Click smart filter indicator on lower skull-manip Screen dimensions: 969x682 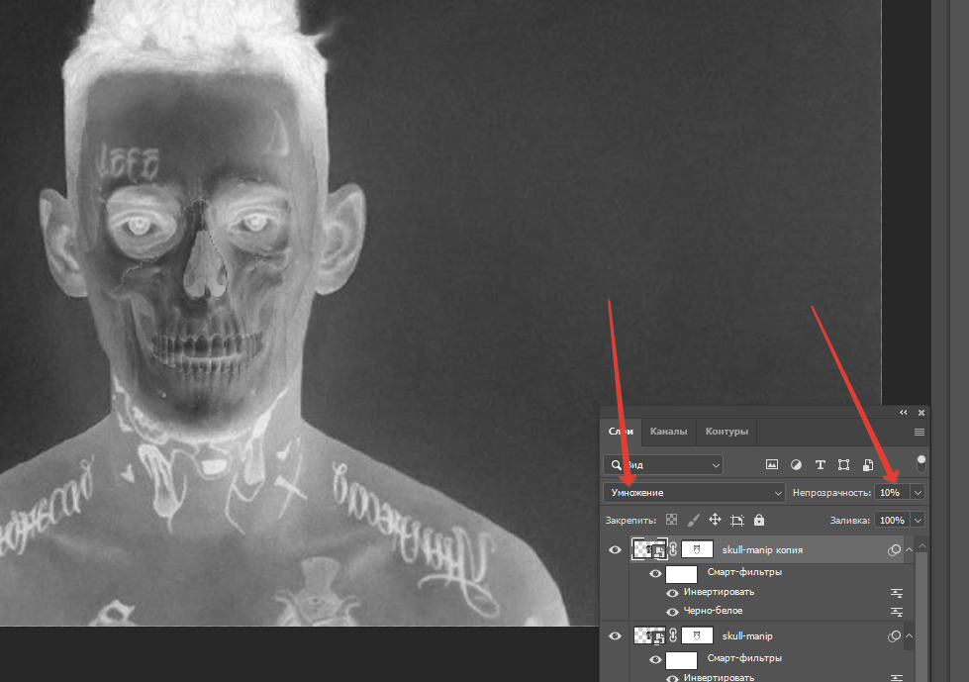(894, 636)
